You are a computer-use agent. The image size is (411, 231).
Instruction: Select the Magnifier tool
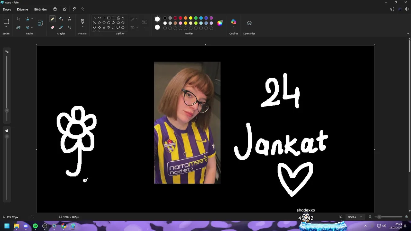69,27
